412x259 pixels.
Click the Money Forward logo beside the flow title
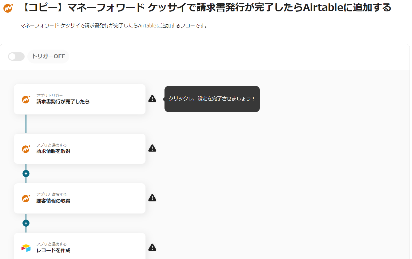[8, 8]
